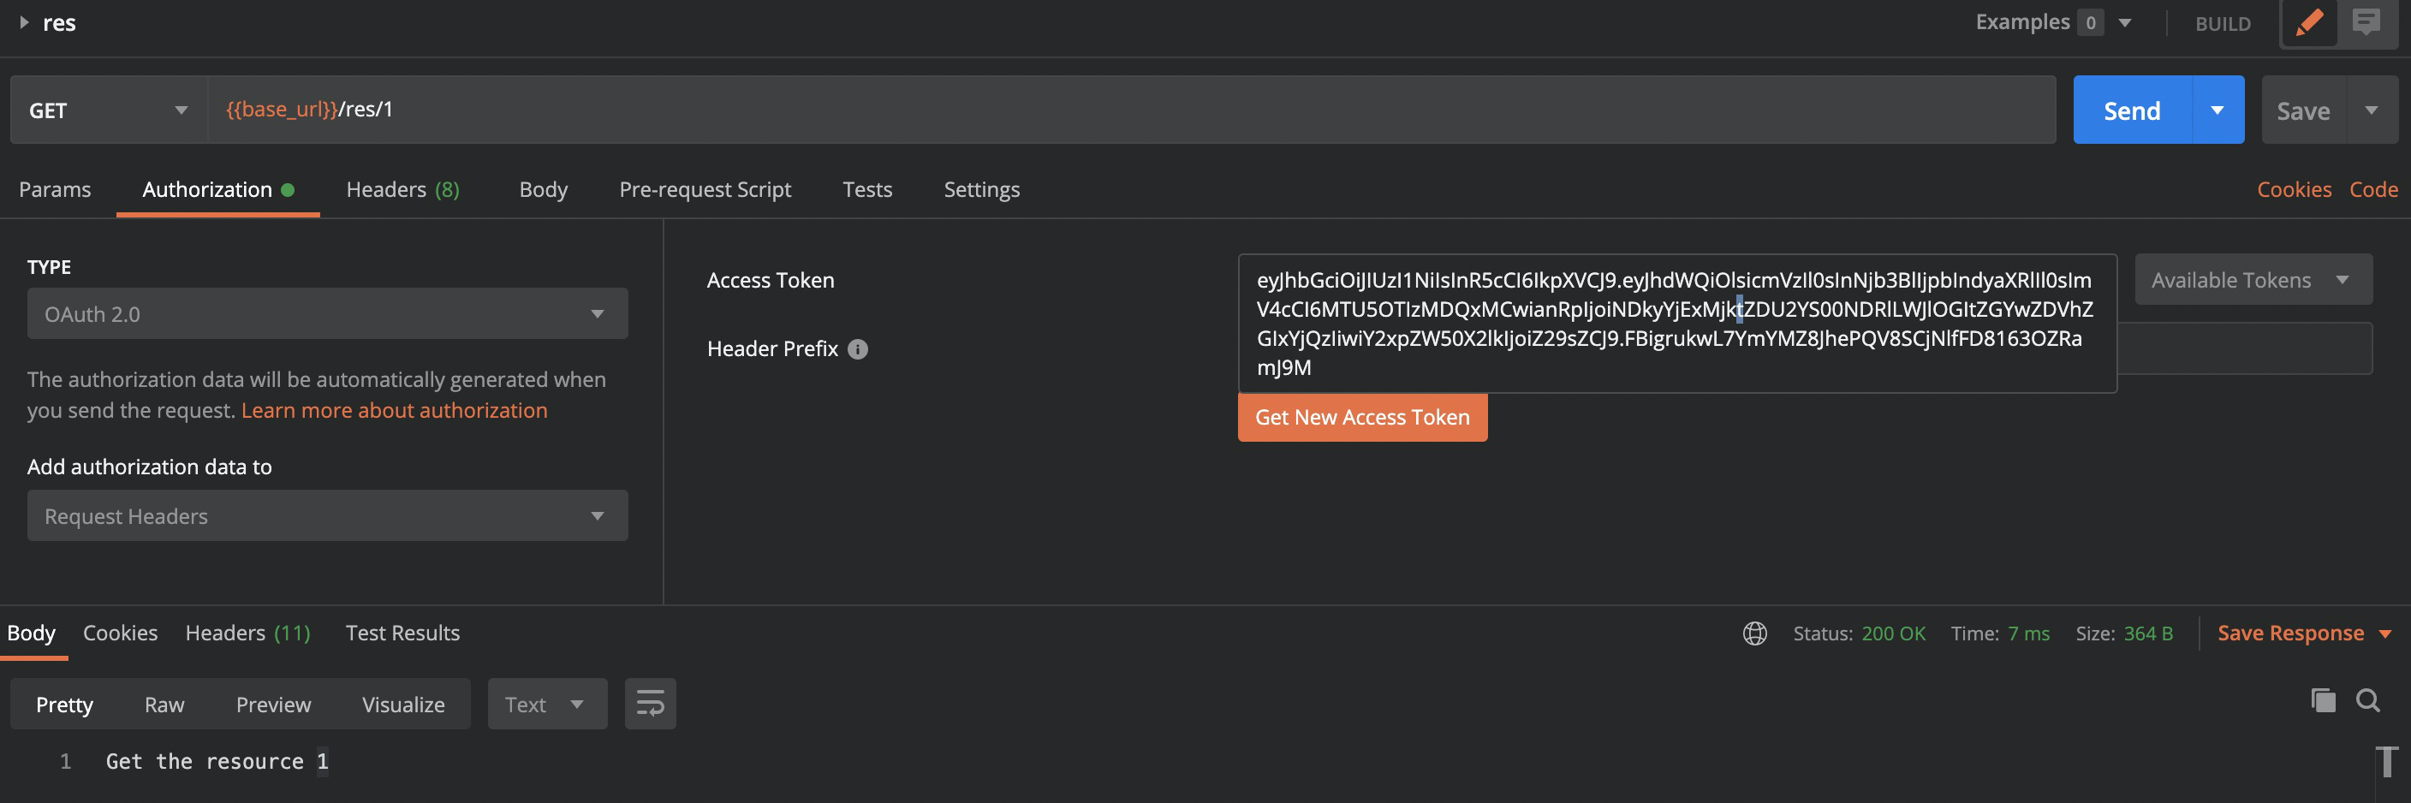Open OAuth 2.0 type dropdown
The width and height of the screenshot is (2411, 803).
coord(327,314)
